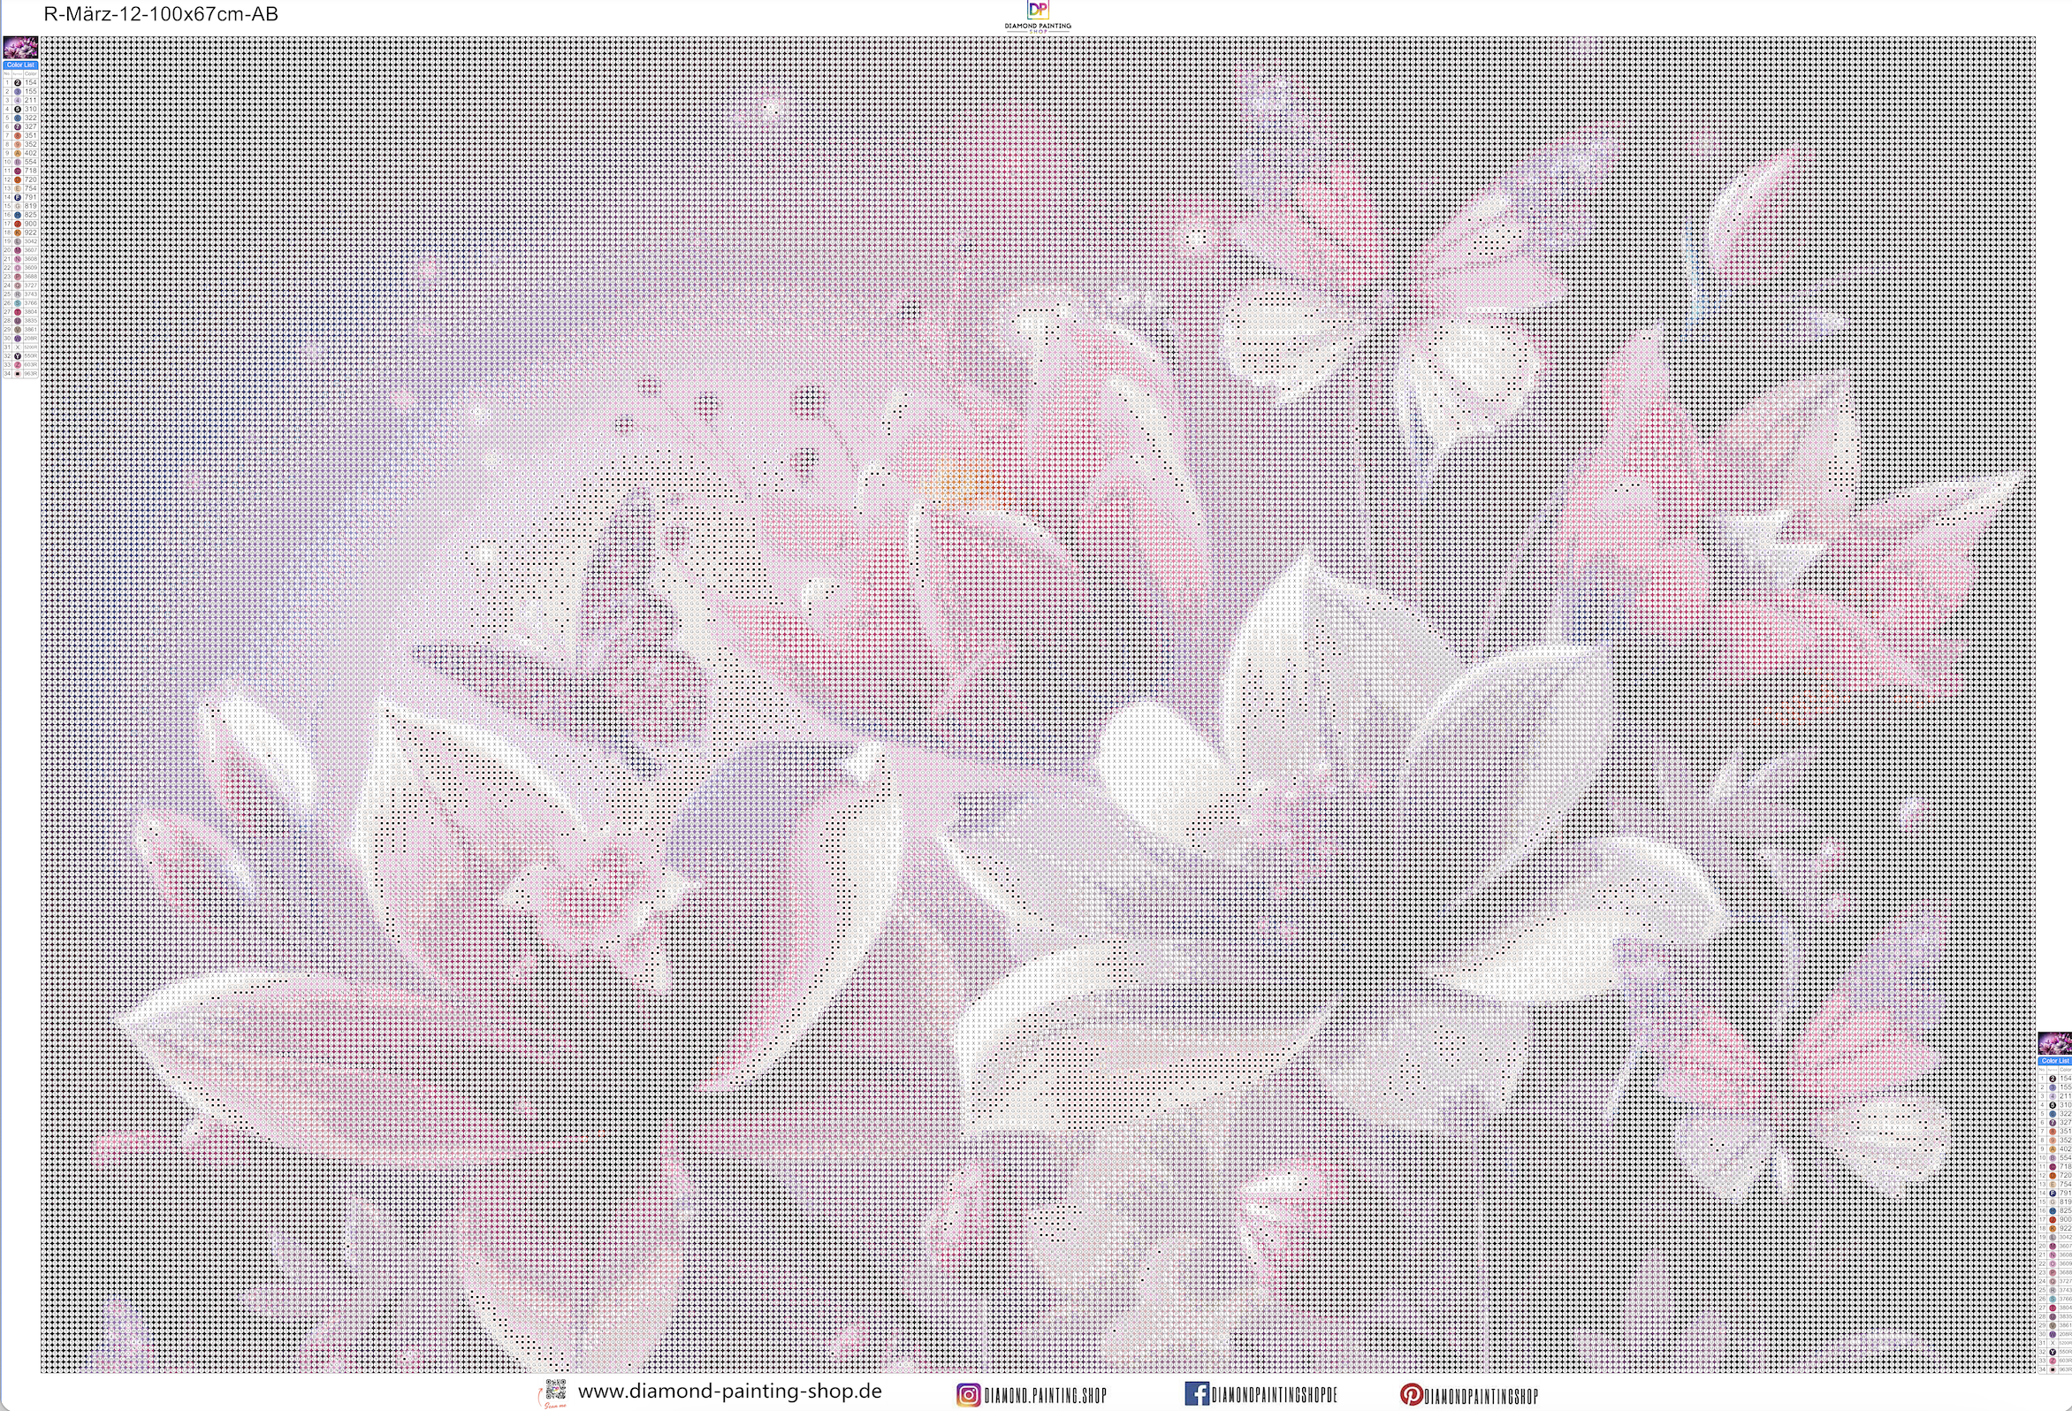Select black symbol 5 swatch for color 310, left list
Viewport: 2072px width, 1411px height.
tap(18, 109)
